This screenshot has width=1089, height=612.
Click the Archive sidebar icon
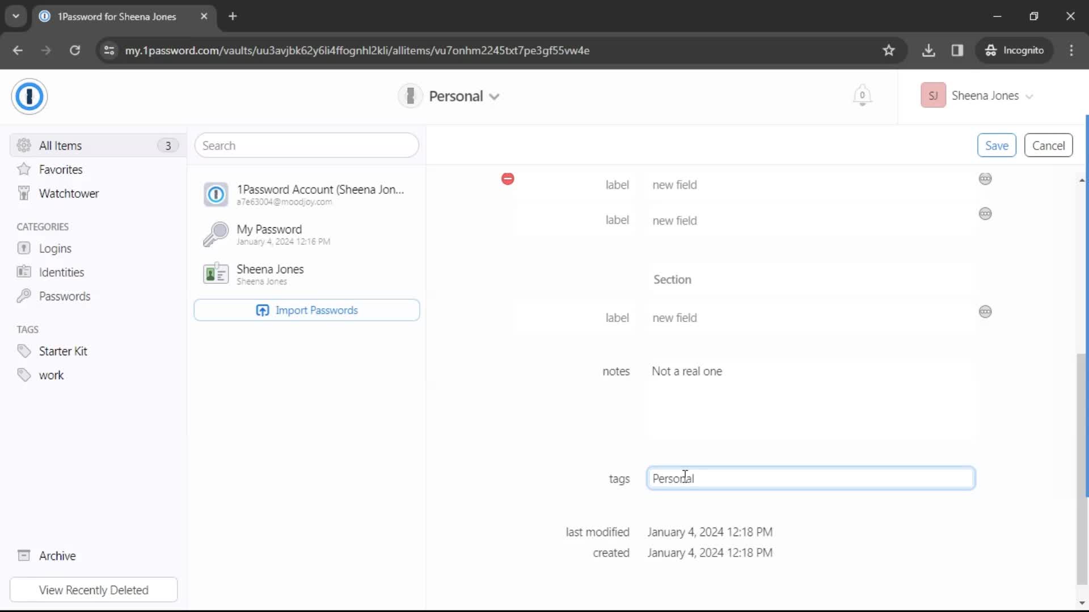(x=23, y=555)
